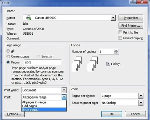Select the Current page radio button
The height and width of the screenshot is (120, 150).
pos(8,56)
